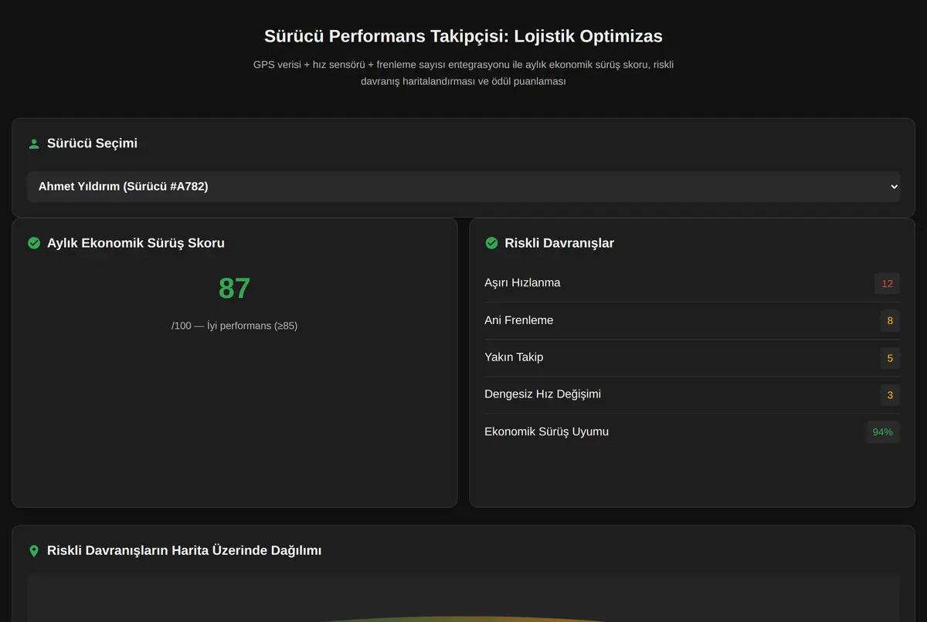Click the 'Dengesiz Hız Değişimi' row label
Screen dimensions: 927x622
tap(542, 394)
